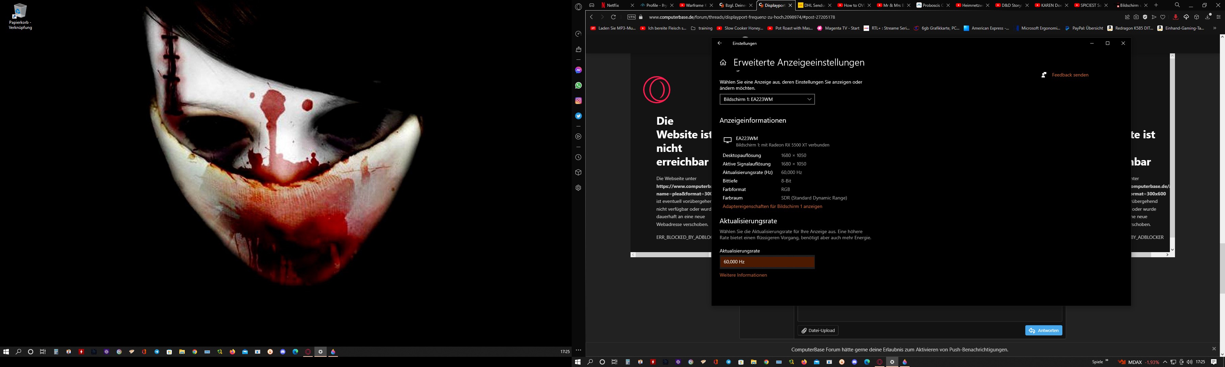1225x367 pixels.
Task: Open Instagram sidebar panel
Action: point(578,101)
